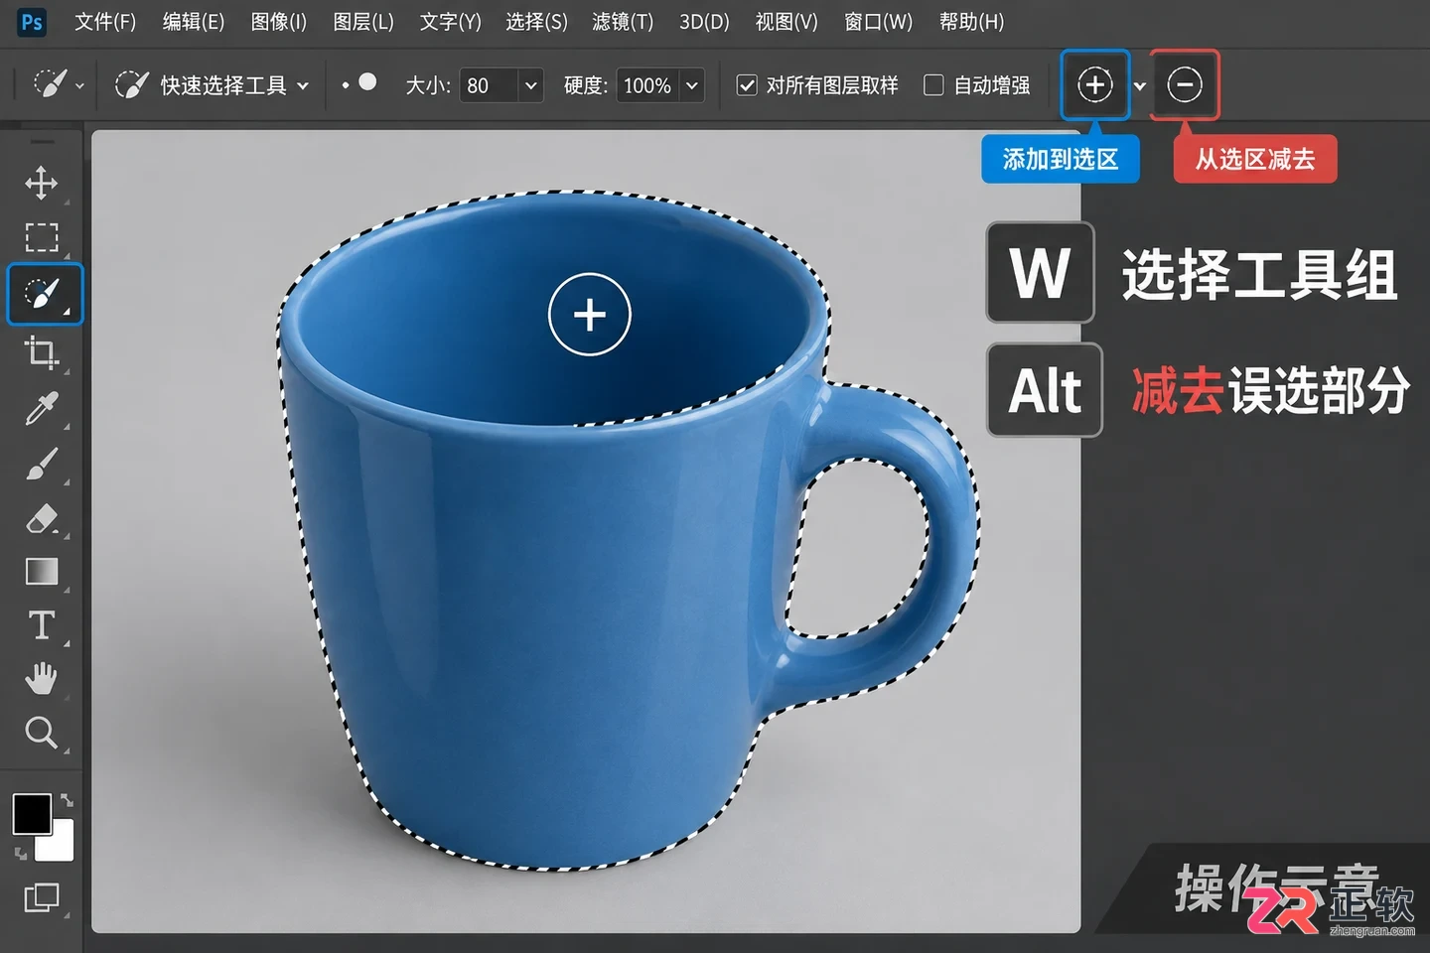
Task: Open the 大小 size dropdown arrow
Action: [x=531, y=85]
